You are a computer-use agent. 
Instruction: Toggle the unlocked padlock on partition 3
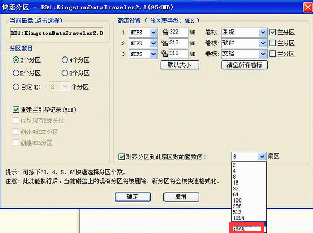(165, 54)
